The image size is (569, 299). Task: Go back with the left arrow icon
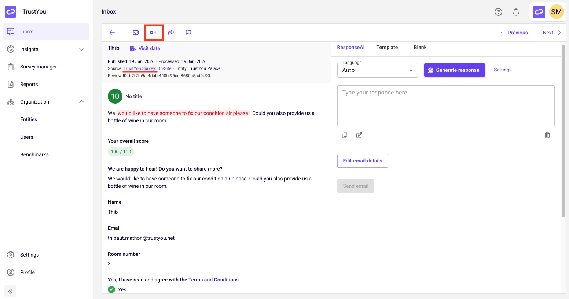point(112,33)
